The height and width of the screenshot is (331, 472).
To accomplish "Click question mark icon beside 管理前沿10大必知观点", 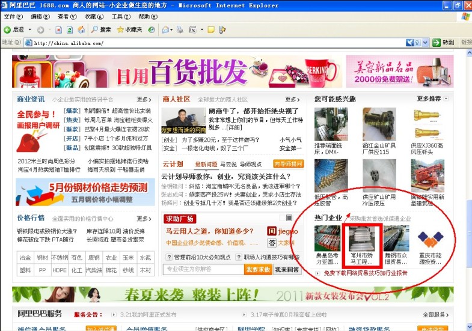I will [169, 257].
